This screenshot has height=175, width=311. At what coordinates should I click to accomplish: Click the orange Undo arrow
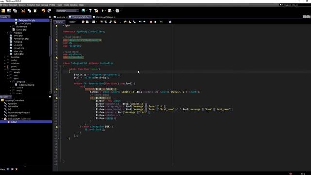pyautogui.click(x=43, y=11)
